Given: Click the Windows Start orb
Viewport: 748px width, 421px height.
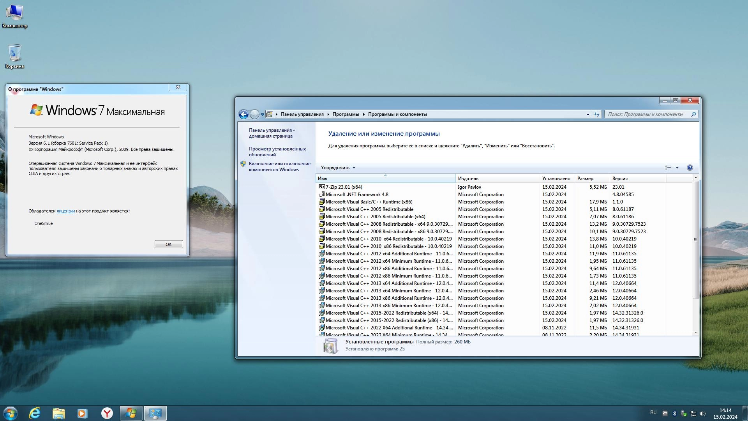Looking at the screenshot, I should pyautogui.click(x=11, y=413).
